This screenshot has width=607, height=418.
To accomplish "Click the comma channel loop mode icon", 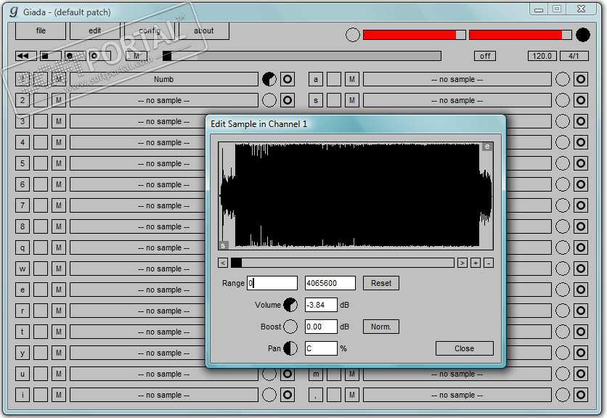I will point(581,395).
